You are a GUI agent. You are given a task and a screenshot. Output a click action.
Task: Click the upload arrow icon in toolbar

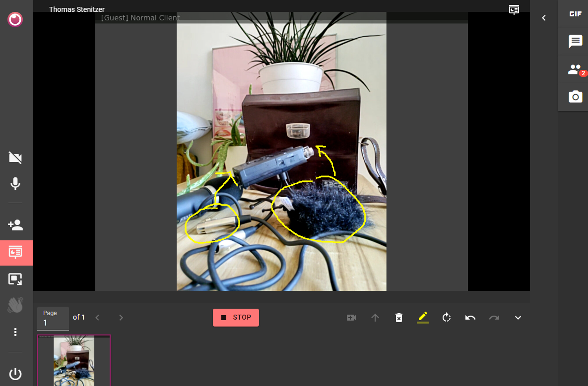[x=375, y=318]
